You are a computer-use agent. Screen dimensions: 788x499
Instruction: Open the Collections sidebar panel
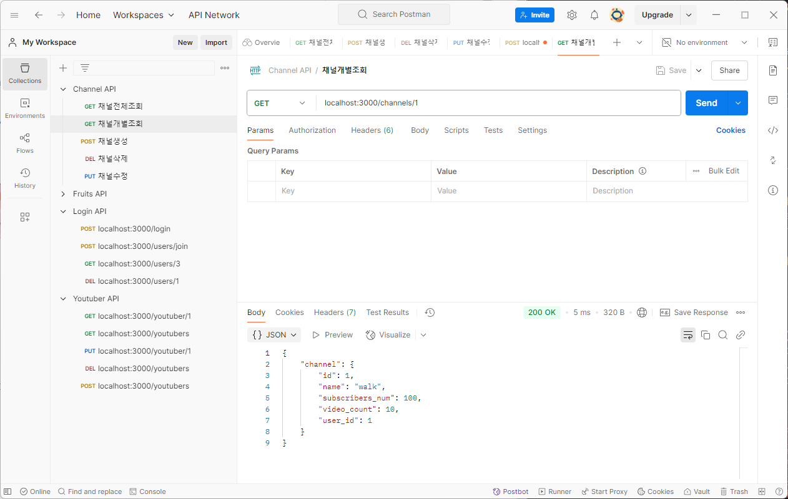[25, 74]
